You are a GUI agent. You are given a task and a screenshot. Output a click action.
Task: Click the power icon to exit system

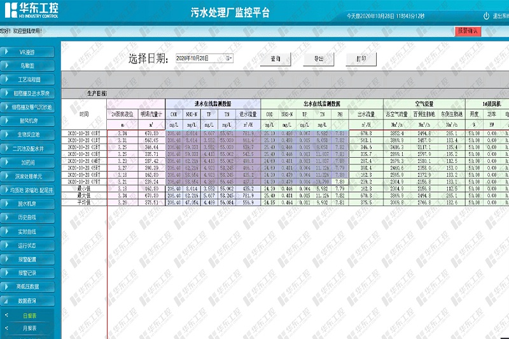pos(486,15)
